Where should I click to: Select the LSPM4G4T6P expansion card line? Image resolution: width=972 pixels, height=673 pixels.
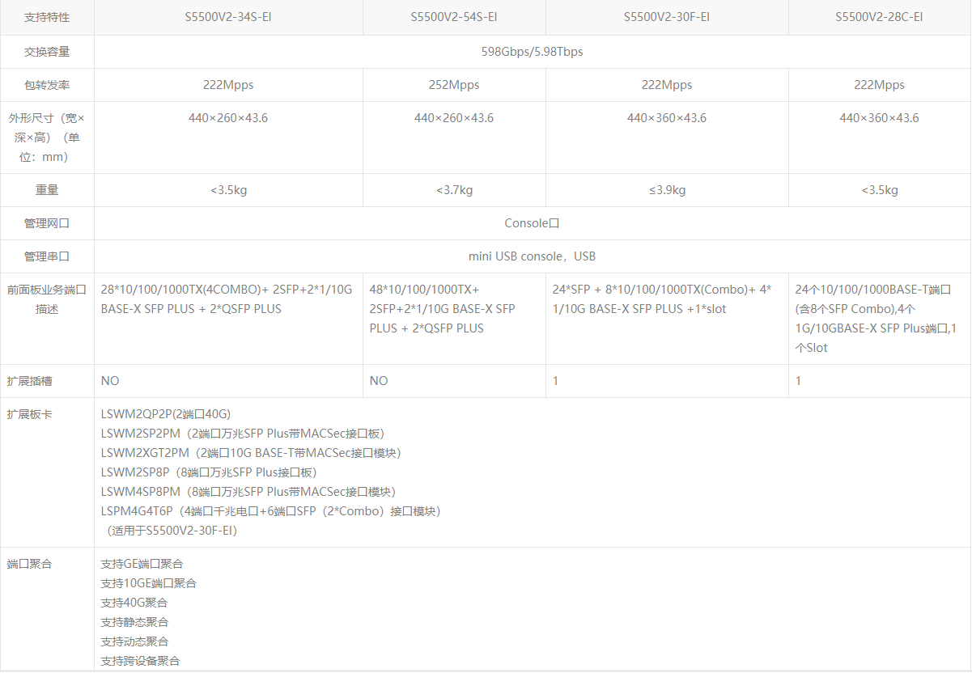(x=271, y=511)
